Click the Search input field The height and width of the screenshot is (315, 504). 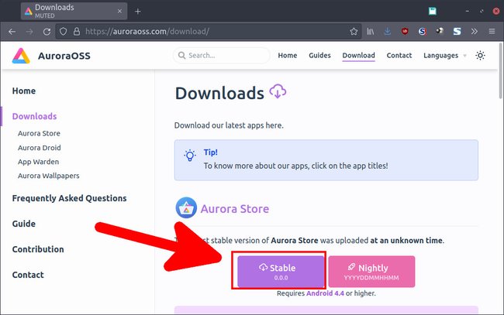point(222,56)
